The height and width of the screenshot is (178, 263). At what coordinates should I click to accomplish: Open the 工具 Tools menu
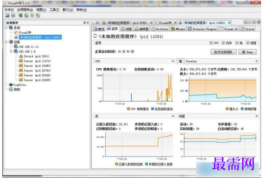tap(55, 10)
